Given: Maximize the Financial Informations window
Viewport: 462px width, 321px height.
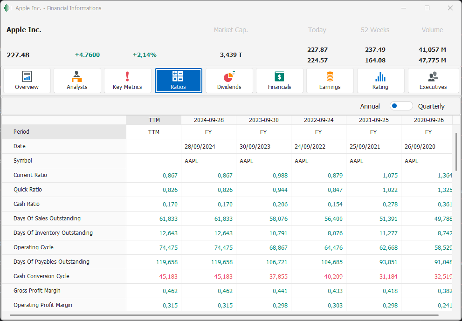Looking at the screenshot, I should (x=427, y=8).
